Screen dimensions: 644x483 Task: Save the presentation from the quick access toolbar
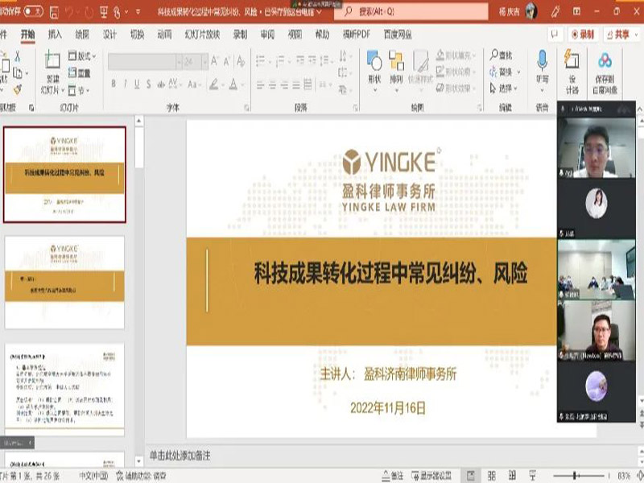tap(54, 12)
